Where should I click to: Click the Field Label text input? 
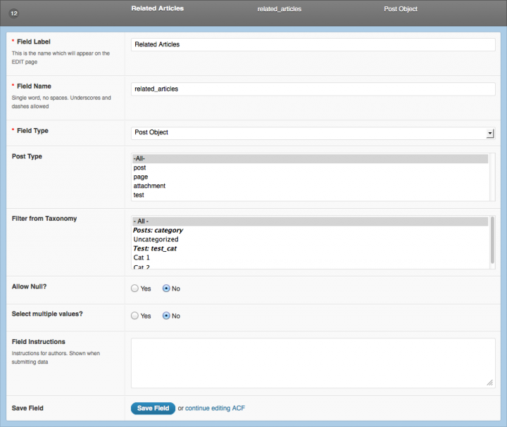click(313, 44)
